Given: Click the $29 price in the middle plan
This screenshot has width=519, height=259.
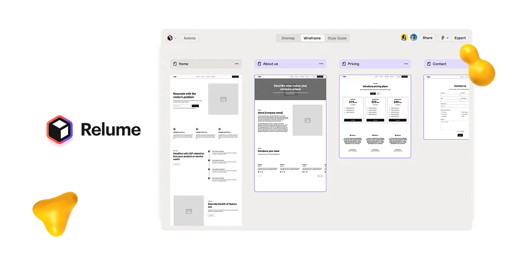Looking at the screenshot, I should tap(375, 102).
